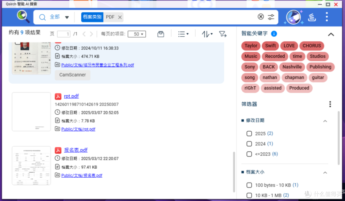This screenshot has width=345, height=201.
Task: Select the Publishing keyword tag
Action: (320, 67)
